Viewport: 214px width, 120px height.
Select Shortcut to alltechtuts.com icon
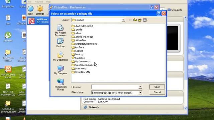(8, 107)
